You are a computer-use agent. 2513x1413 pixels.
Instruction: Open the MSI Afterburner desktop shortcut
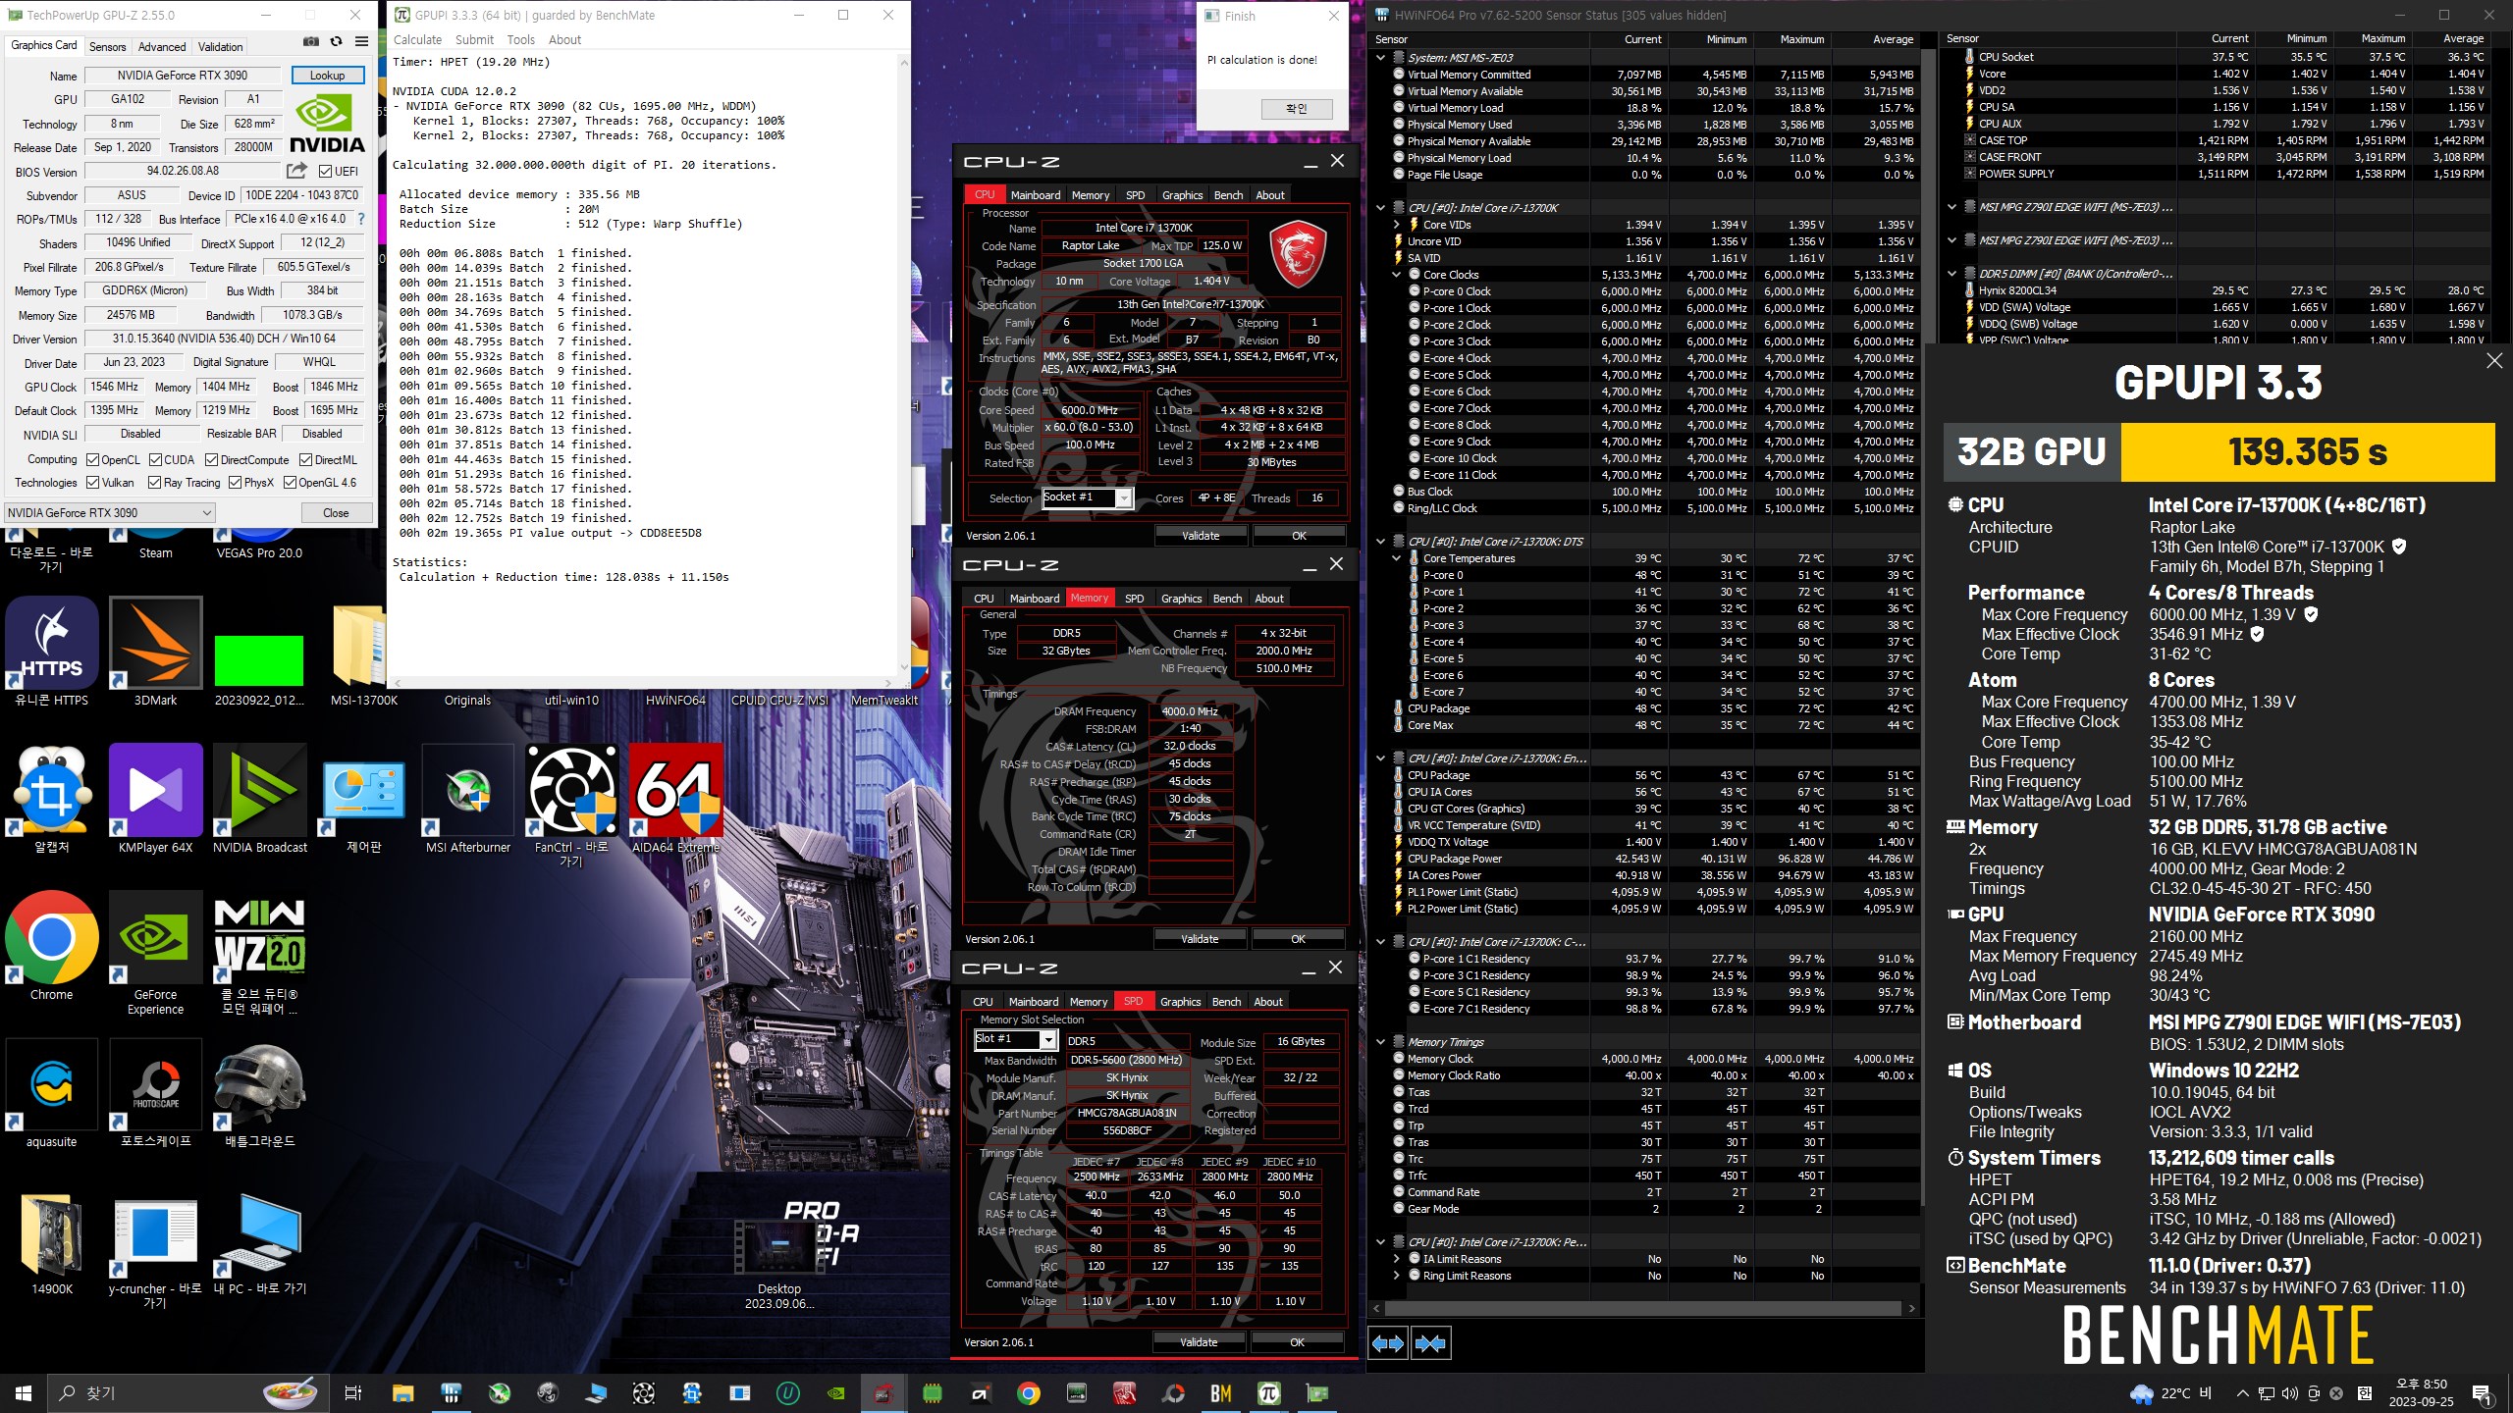[468, 799]
